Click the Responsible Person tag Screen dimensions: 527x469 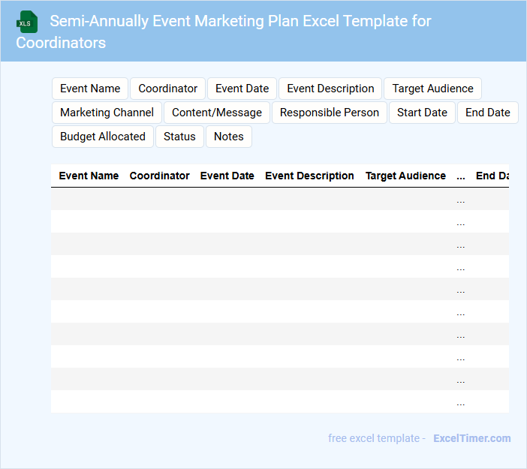(330, 113)
